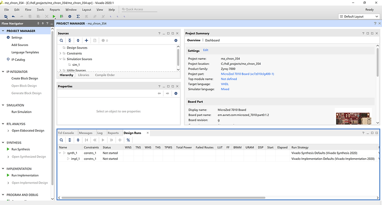Open the Default Layout dropdown

pos(359,16)
